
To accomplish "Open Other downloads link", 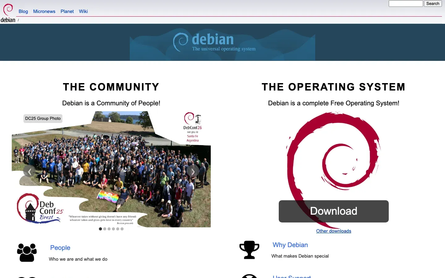I will pos(334,231).
